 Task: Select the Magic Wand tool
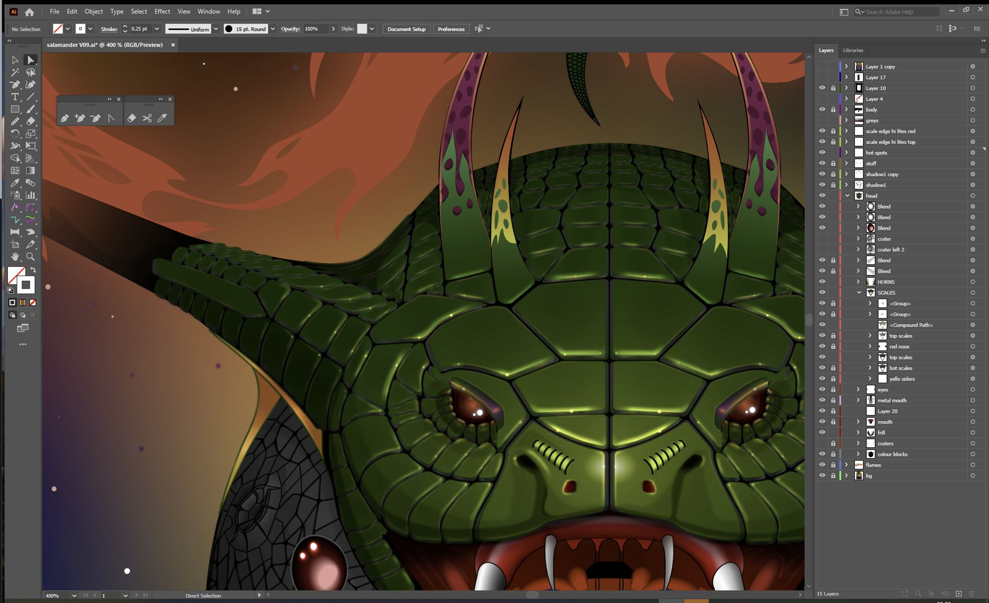pos(15,72)
